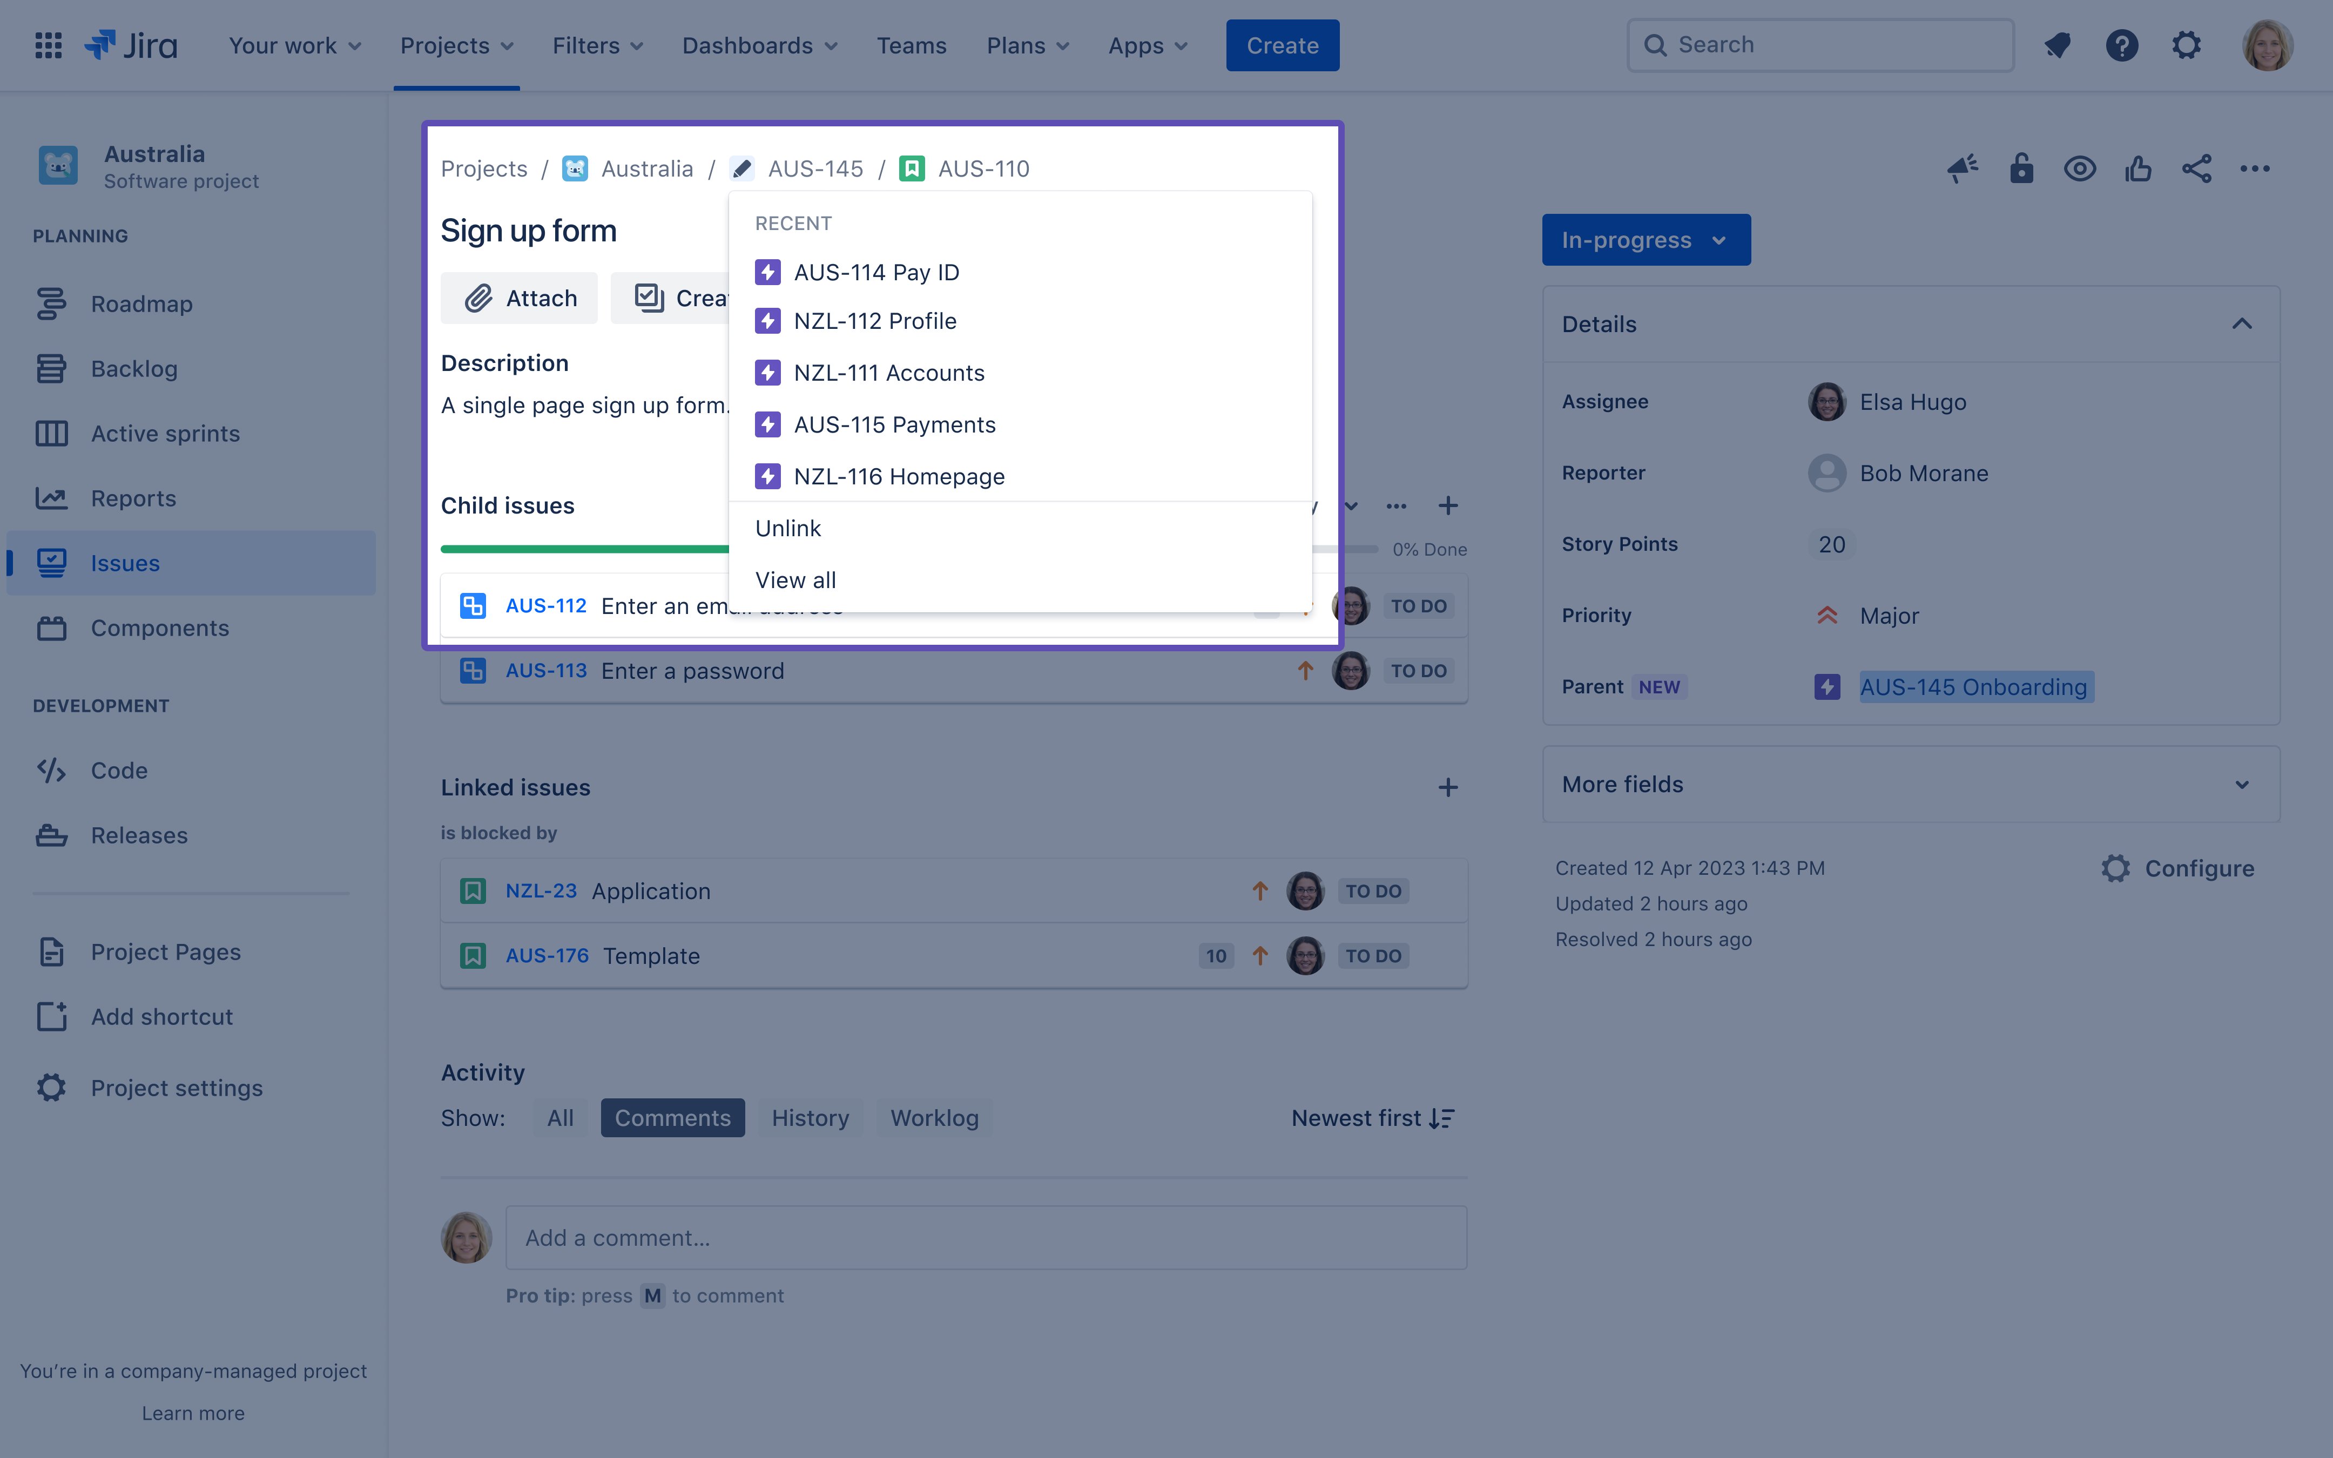Image resolution: width=2333 pixels, height=1458 pixels.
Task: Collapse the Details panel
Action: pos(2242,324)
